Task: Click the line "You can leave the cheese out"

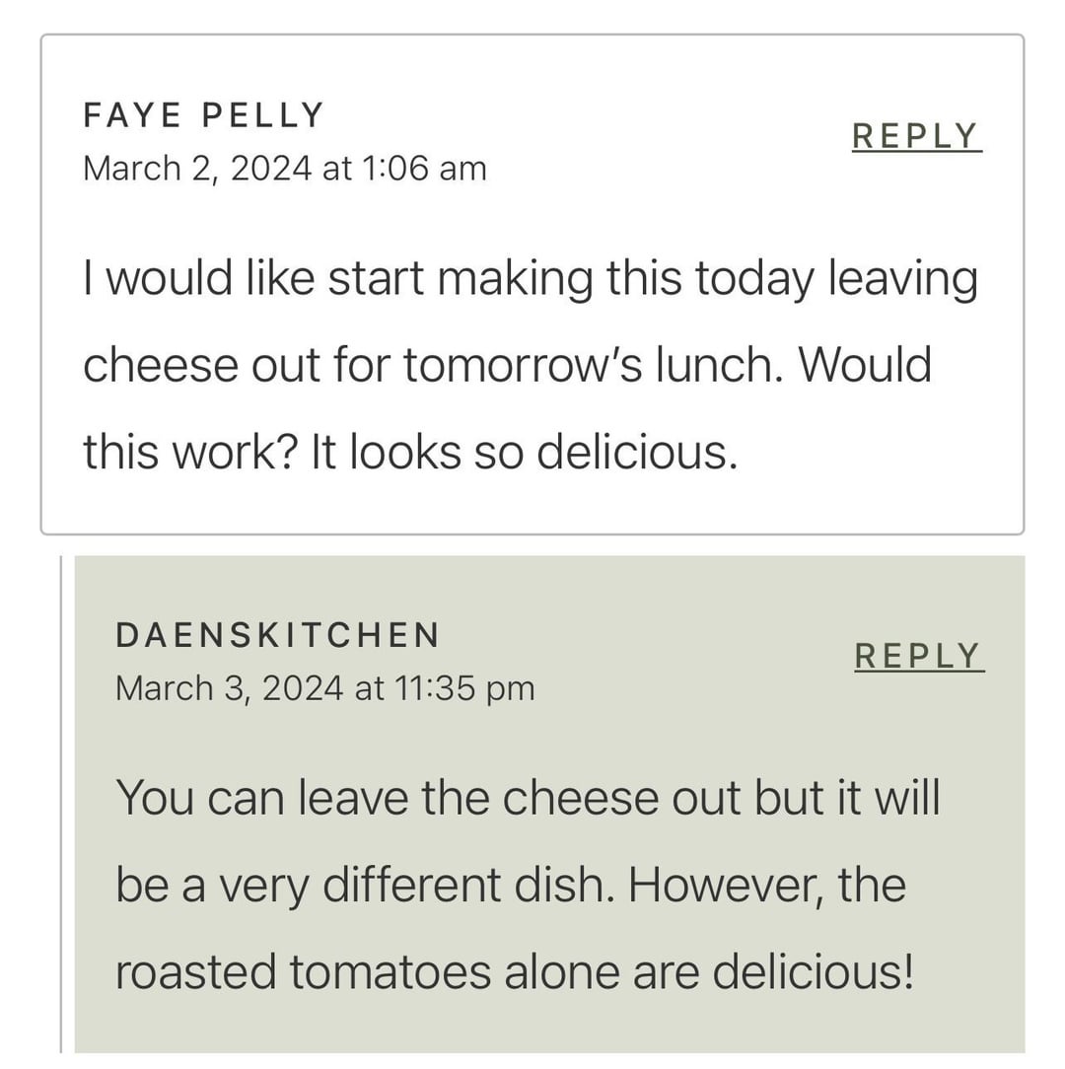Action: (528, 798)
